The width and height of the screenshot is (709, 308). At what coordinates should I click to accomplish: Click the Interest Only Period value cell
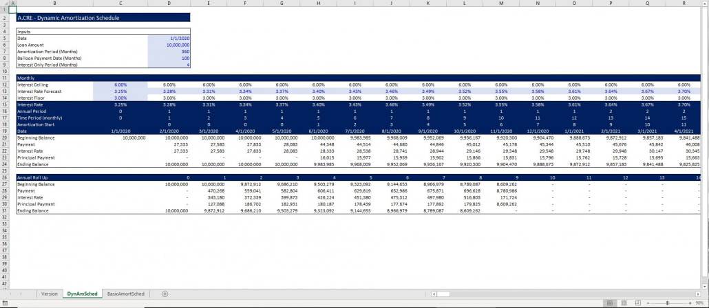coord(169,65)
